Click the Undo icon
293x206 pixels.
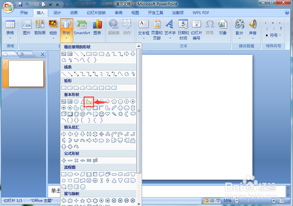tap(27, 4)
